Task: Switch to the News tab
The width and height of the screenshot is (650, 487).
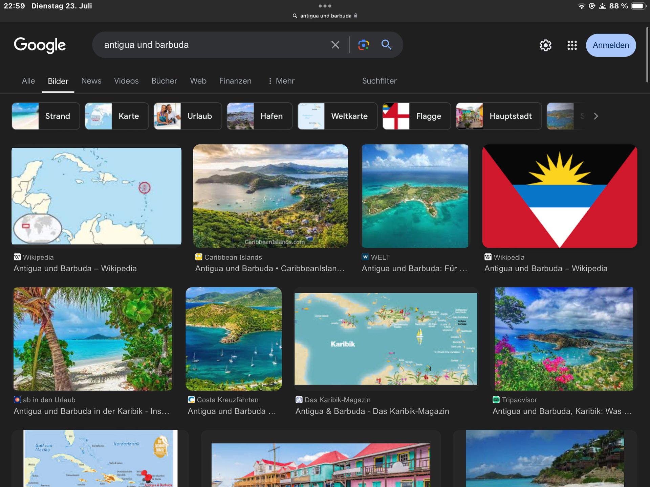Action: point(91,81)
